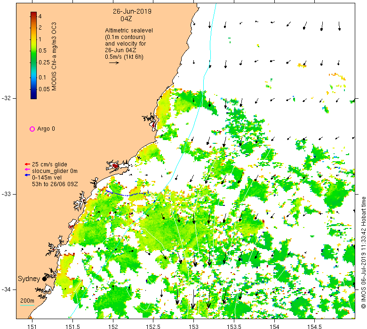Click the Sydney city label

coord(29,279)
